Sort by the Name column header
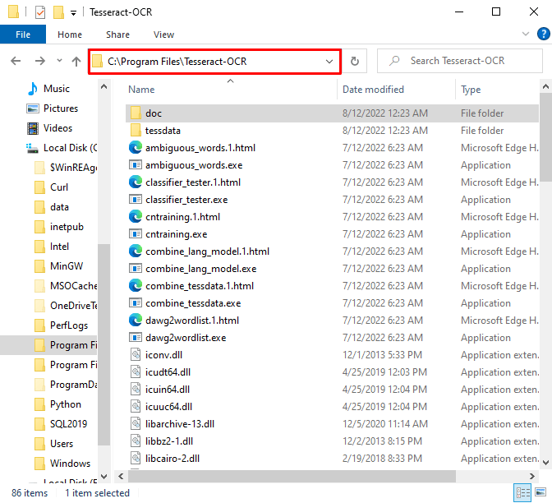Image resolution: width=552 pixels, height=503 pixels. pyautogui.click(x=141, y=90)
